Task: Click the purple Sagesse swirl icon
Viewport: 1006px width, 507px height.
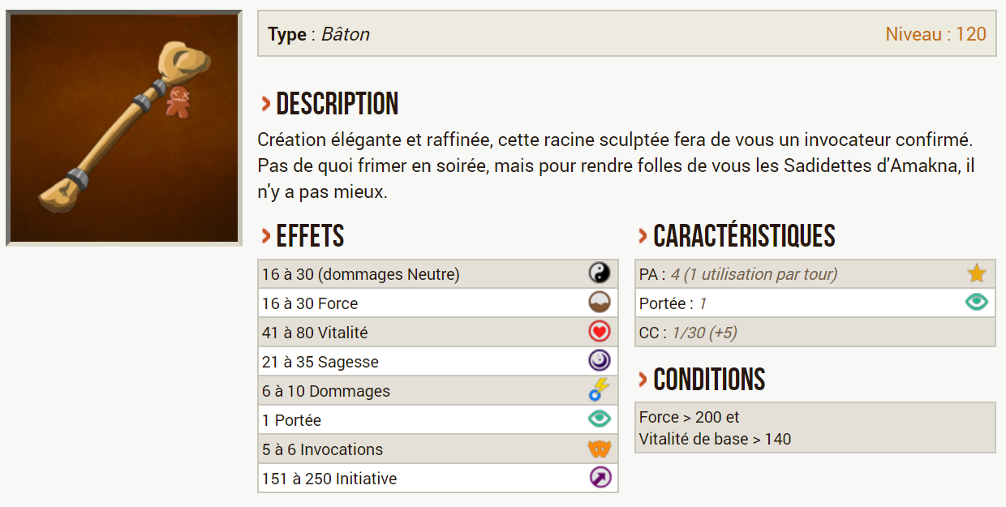Action: click(x=599, y=361)
